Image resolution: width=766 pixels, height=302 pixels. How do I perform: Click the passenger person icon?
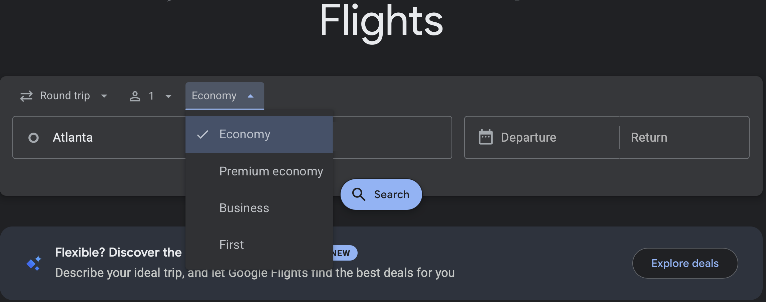(135, 96)
